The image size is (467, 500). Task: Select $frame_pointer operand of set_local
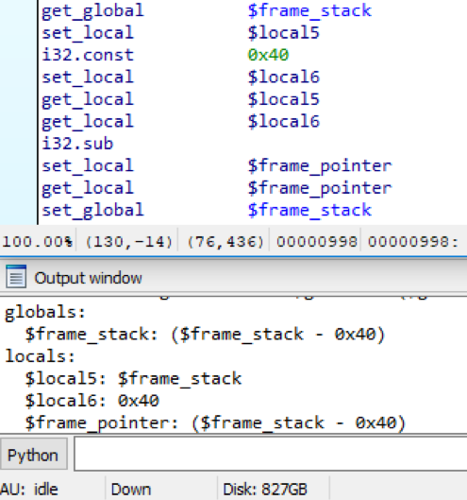[x=320, y=166]
